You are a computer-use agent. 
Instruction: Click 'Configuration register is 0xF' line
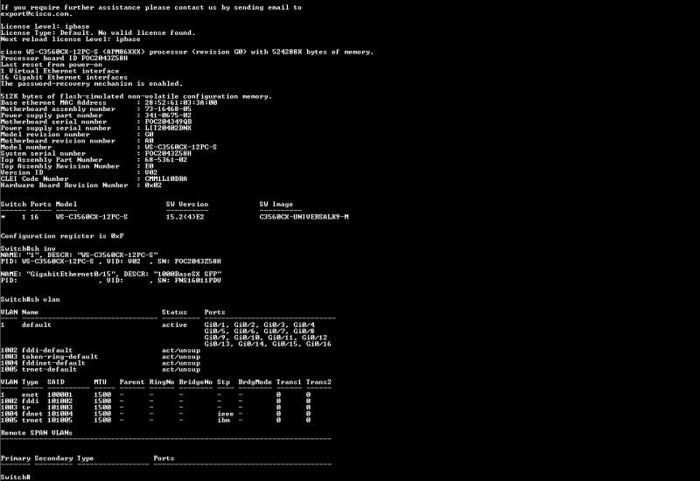[x=62, y=236]
